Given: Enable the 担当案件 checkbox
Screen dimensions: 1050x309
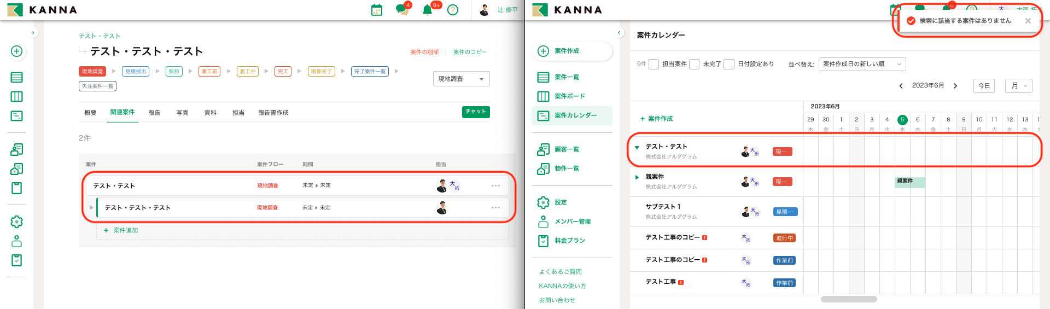Looking at the screenshot, I should pyautogui.click(x=654, y=64).
